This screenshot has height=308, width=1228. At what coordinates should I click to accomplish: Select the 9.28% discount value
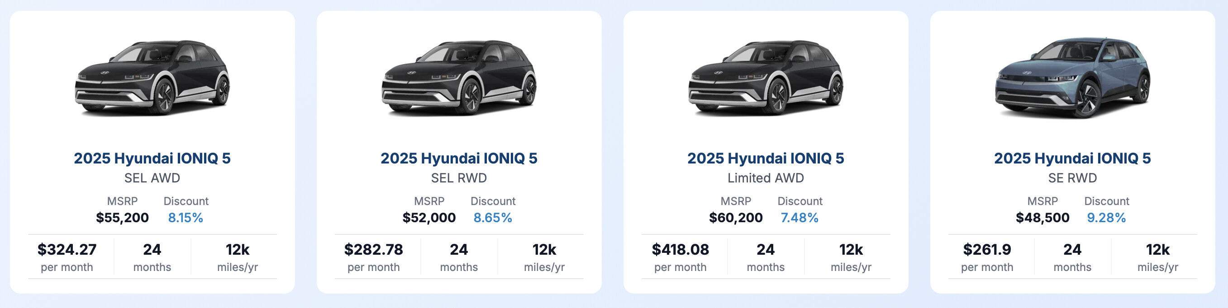[1106, 218]
